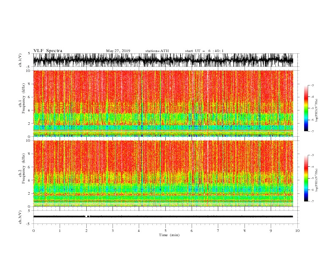Select the ch.1 colorbar "log(PSD)(V²/Hz)" label
This screenshot has width=335, height=259.
(316, 110)
